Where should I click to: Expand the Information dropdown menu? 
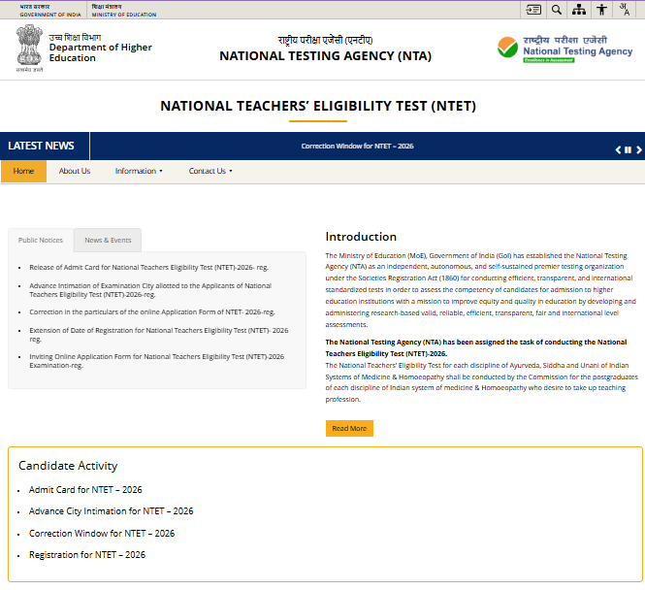point(139,171)
